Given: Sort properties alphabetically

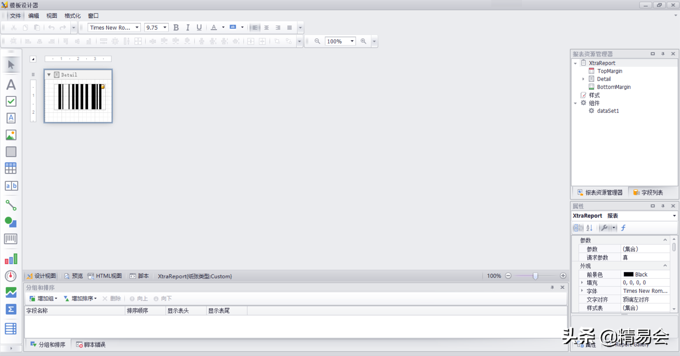Looking at the screenshot, I should click(x=589, y=228).
